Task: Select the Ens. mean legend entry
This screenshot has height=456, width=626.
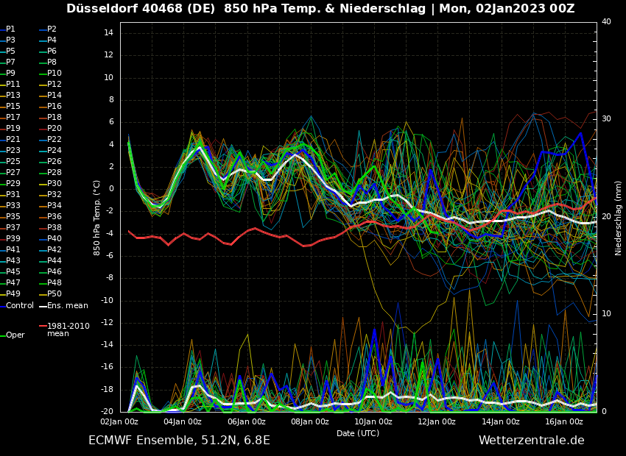Action: tap(67, 305)
